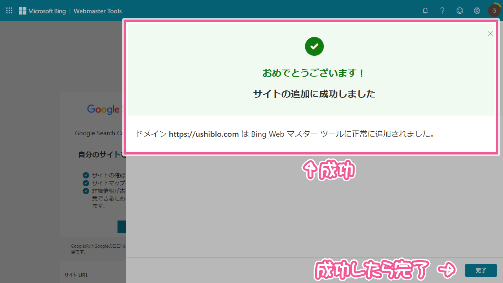Click the green success checkmark icon
This screenshot has height=283, width=503.
click(314, 46)
